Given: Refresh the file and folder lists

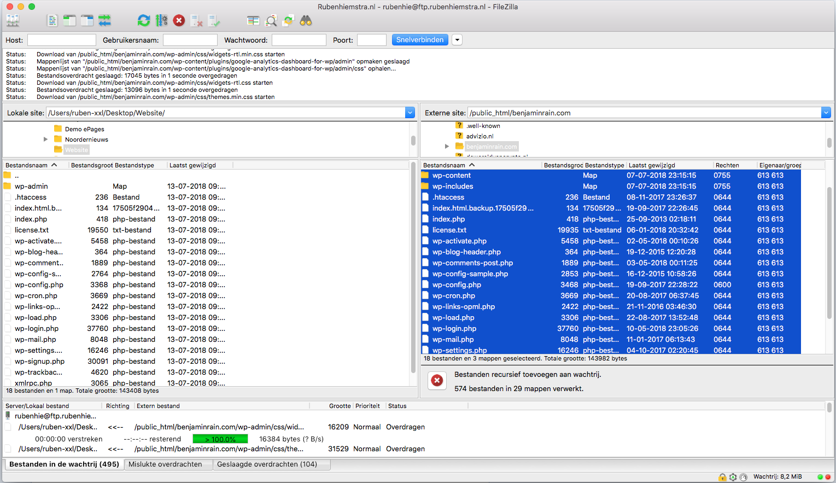Looking at the screenshot, I should [x=144, y=21].
